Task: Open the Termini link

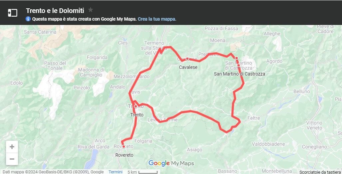Action: click(115, 172)
